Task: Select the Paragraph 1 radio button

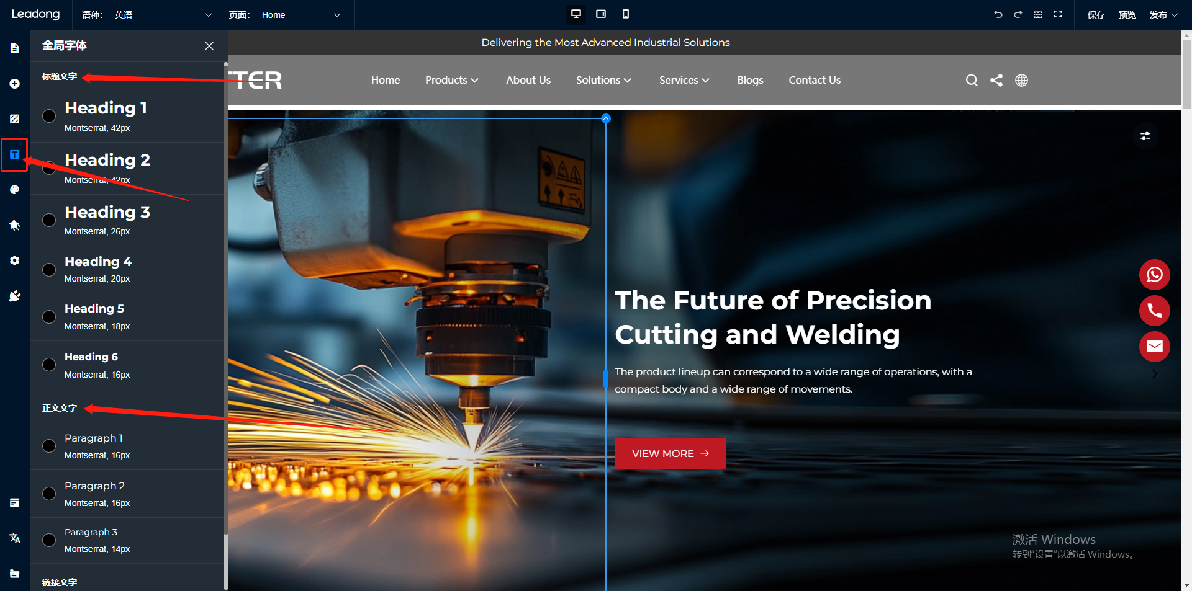Action: (x=49, y=446)
